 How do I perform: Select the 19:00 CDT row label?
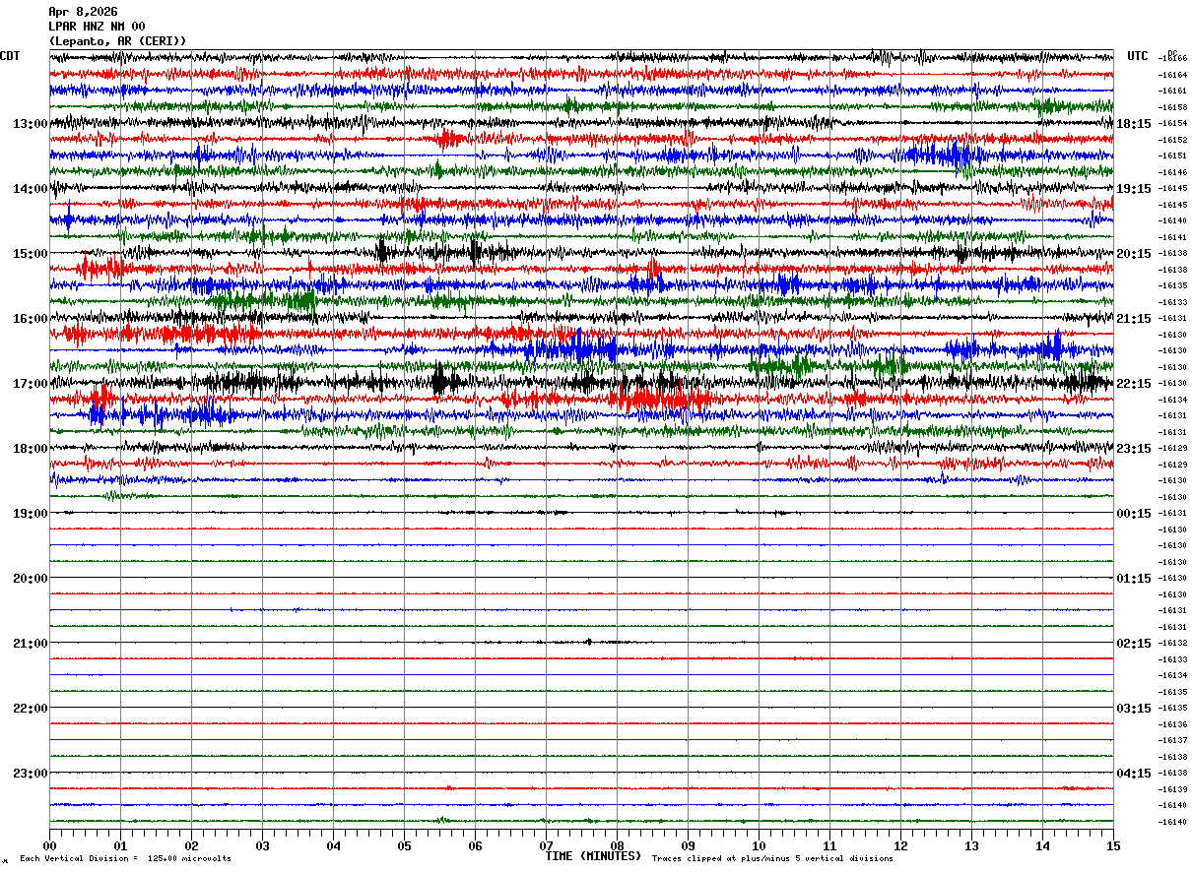31,514
